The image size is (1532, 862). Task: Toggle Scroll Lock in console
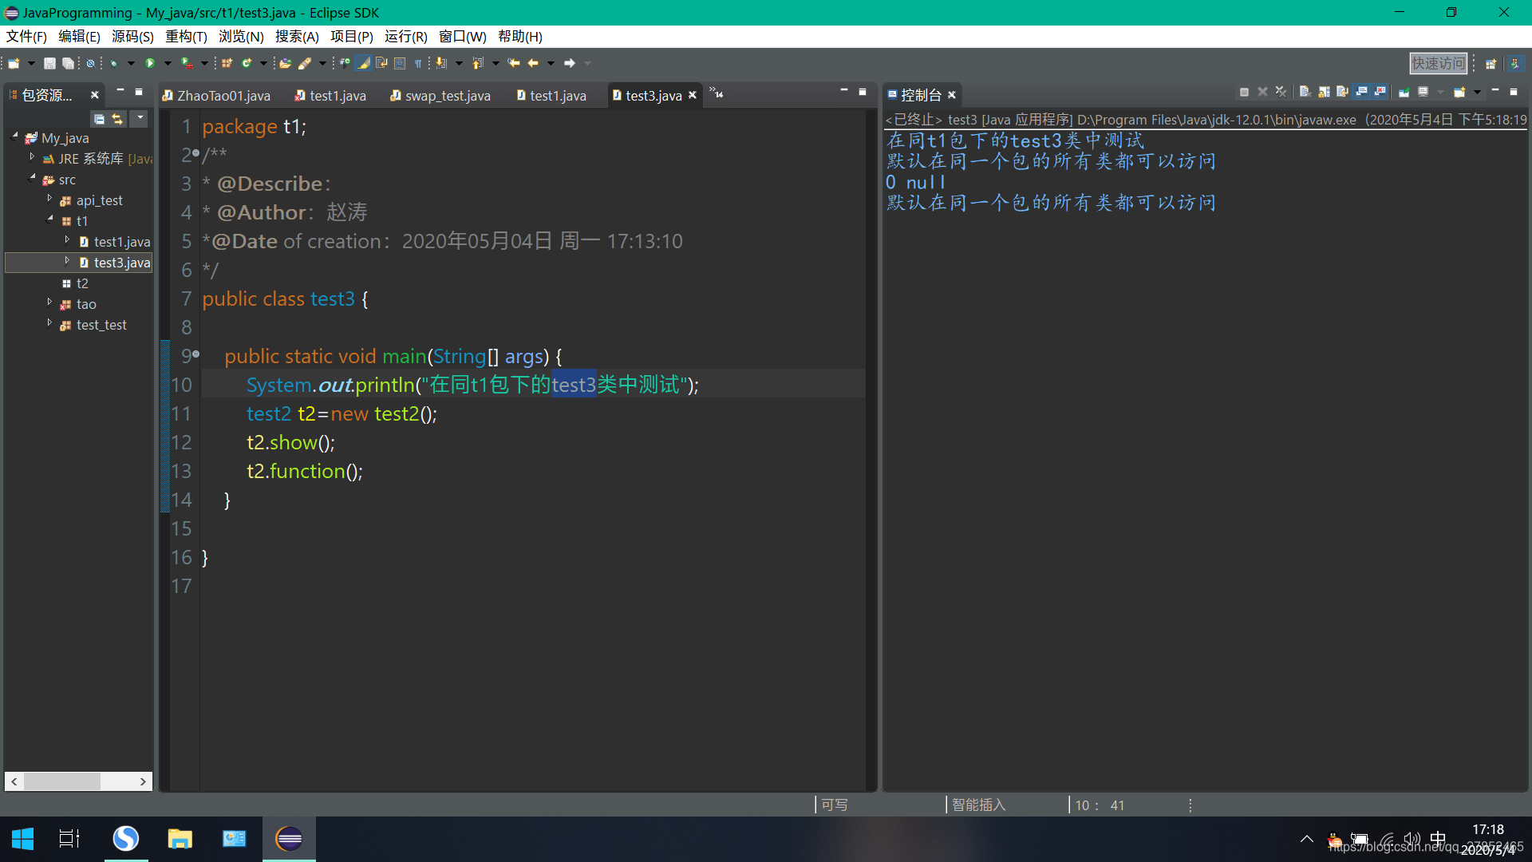1324,93
